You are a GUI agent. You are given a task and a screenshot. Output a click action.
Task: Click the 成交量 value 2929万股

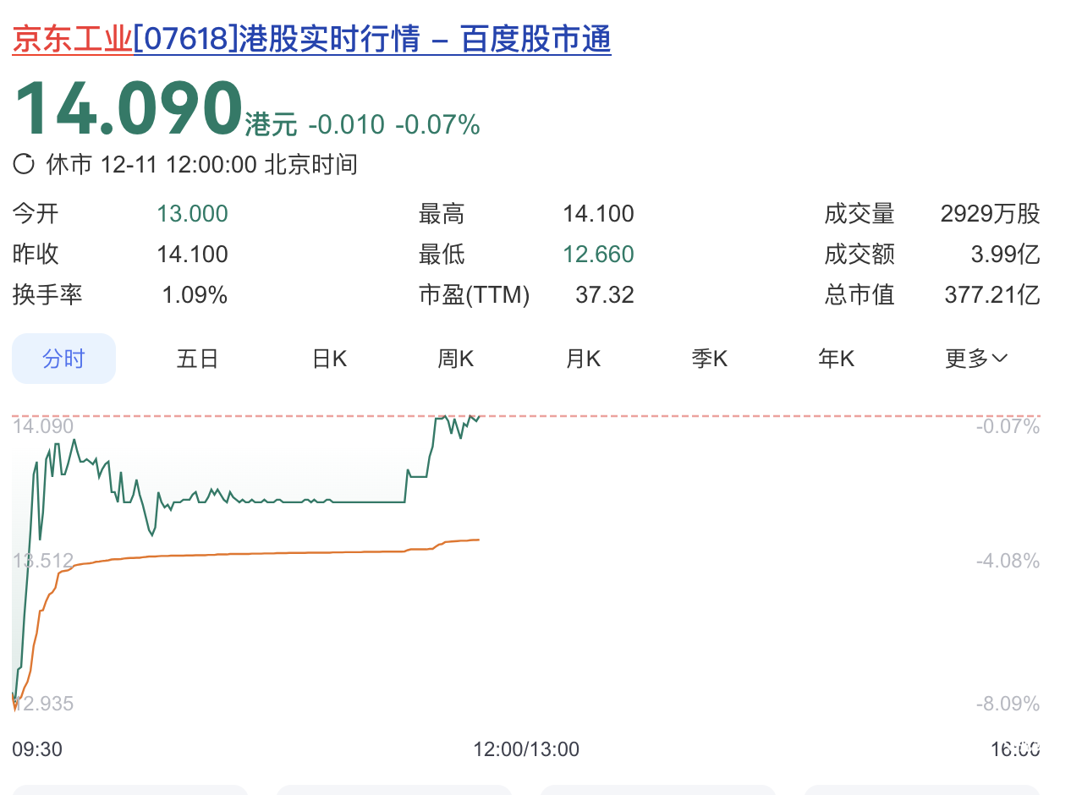[x=989, y=214]
